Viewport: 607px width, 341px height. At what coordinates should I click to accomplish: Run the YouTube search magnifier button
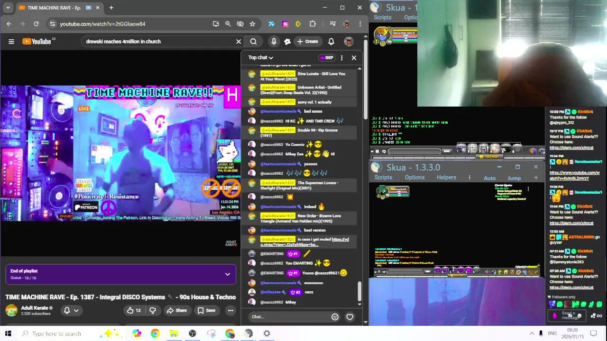tap(253, 42)
